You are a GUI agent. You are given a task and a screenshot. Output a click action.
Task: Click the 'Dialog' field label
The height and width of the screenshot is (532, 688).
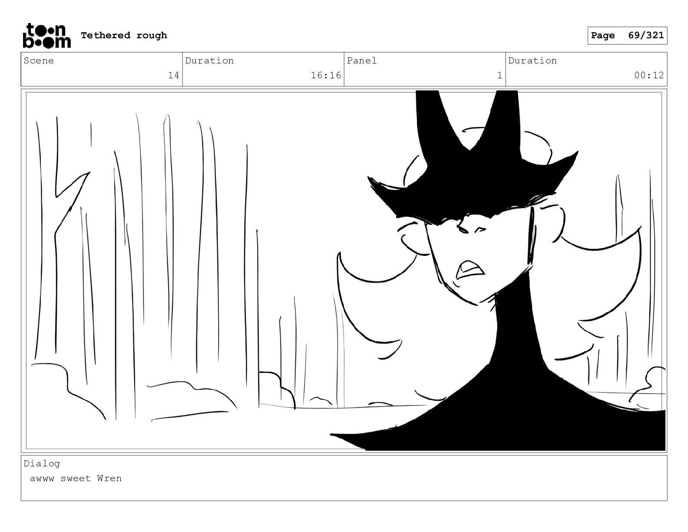coord(42,463)
